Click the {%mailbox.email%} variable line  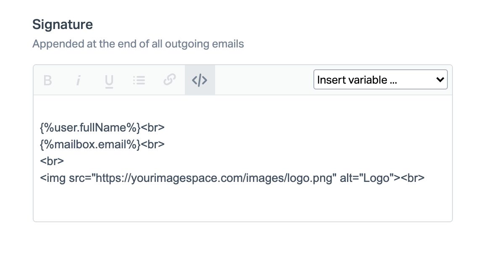coord(90,145)
